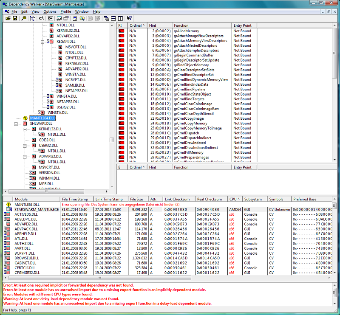Click the Tile Vertically icon
The image size is (340, 315).
coord(120,18)
